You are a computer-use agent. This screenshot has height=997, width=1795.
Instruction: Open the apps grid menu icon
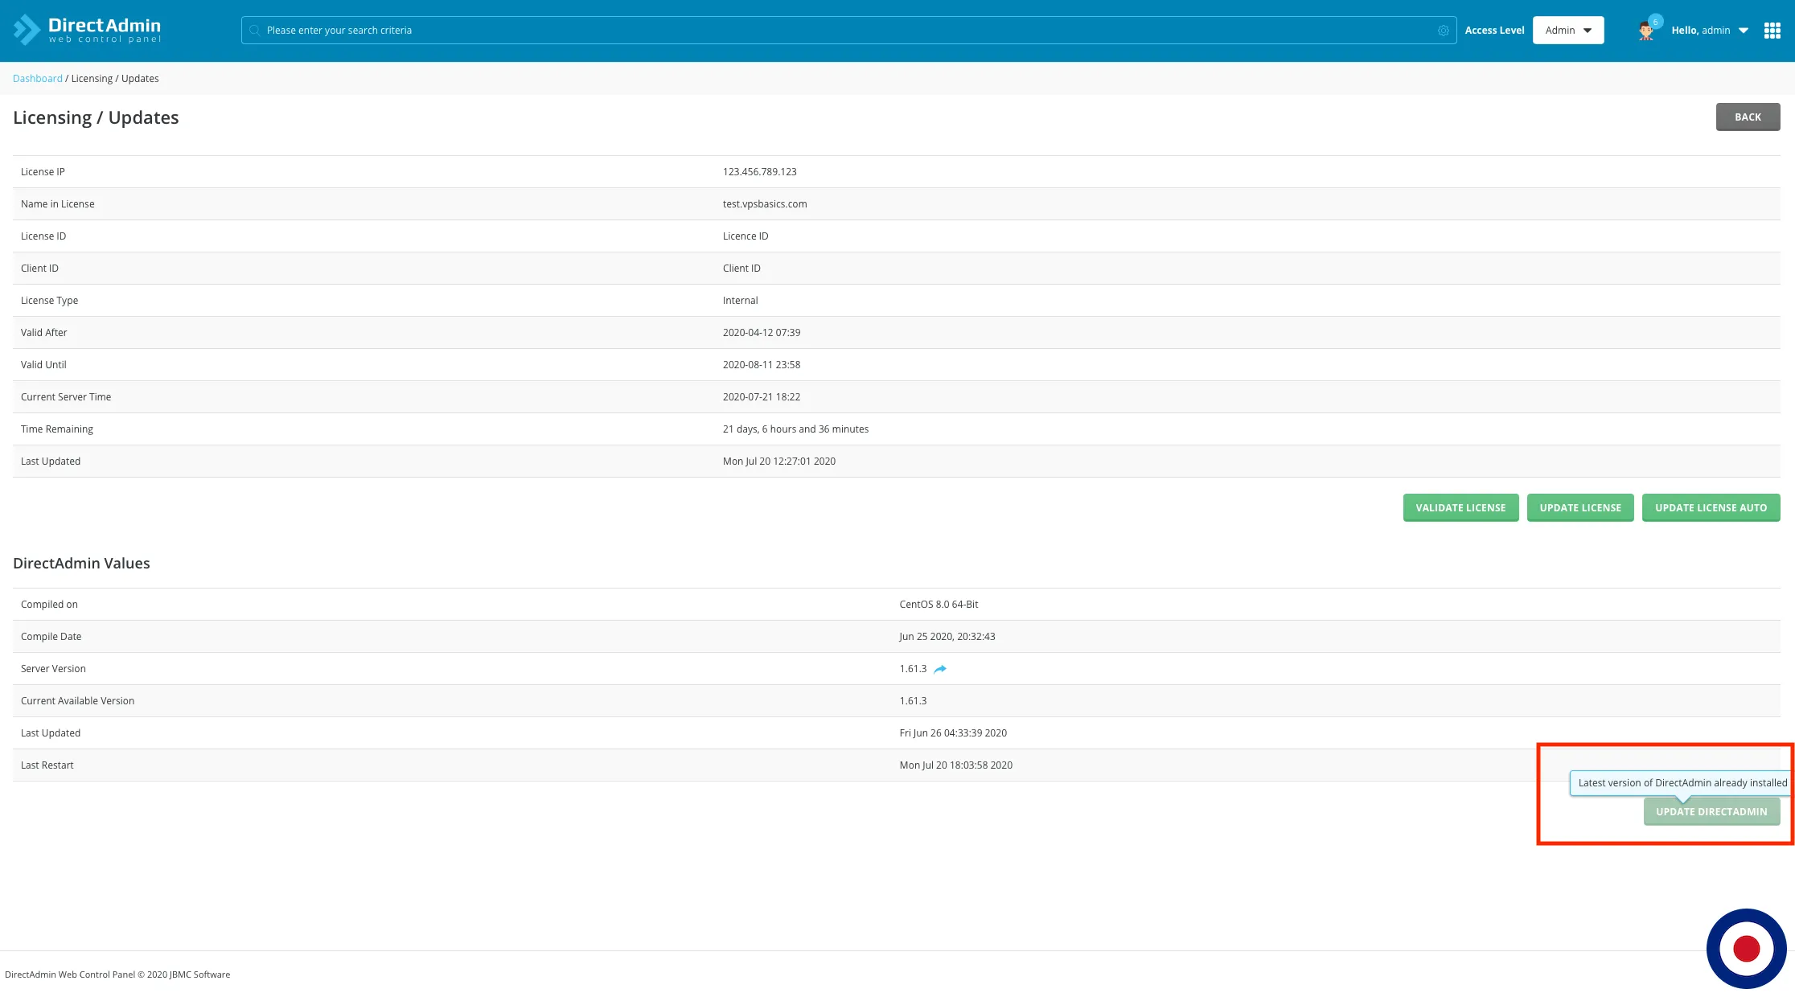1772,31
